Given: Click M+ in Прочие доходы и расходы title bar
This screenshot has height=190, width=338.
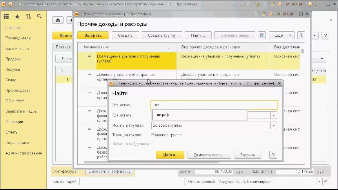Looking at the screenshot, I should pos(286,14).
